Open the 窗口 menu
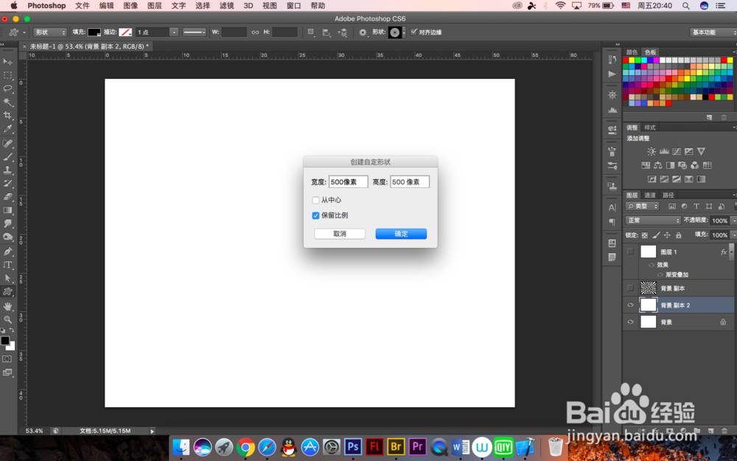 [x=294, y=6]
